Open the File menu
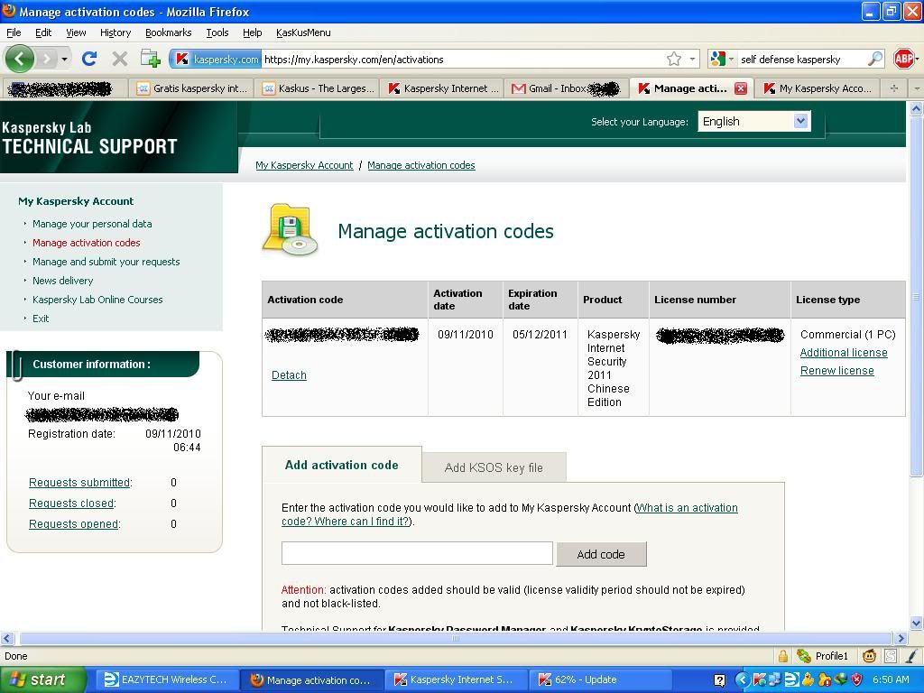Image resolution: width=924 pixels, height=693 pixels. [14, 32]
